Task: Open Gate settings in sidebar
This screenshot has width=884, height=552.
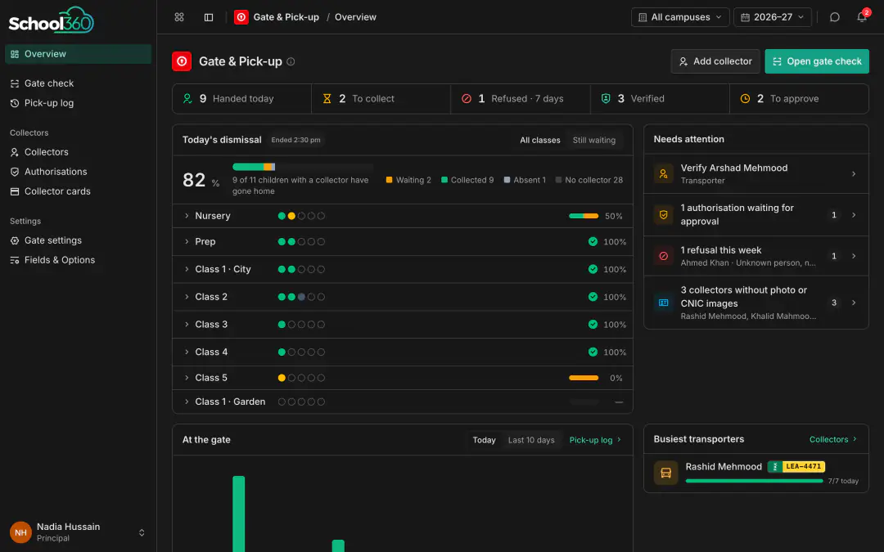Action: (x=78, y=240)
